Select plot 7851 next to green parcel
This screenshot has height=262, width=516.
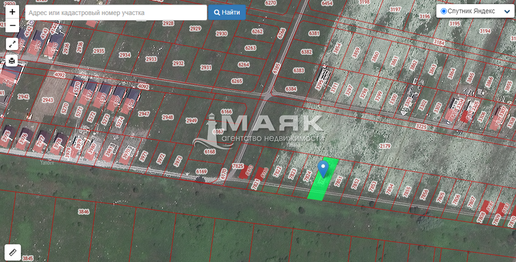tap(338, 182)
